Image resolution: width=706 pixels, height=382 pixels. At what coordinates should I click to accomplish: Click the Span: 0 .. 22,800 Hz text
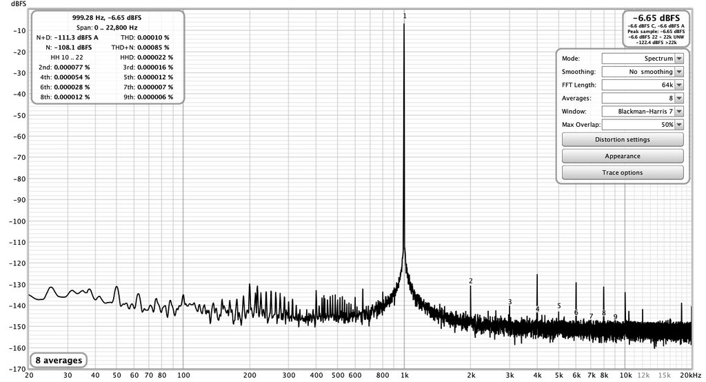click(107, 28)
